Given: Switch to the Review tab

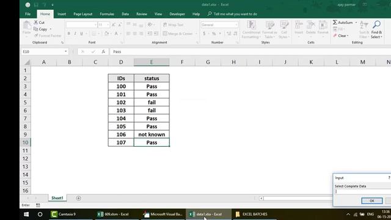Looking at the screenshot, I should [141, 14].
